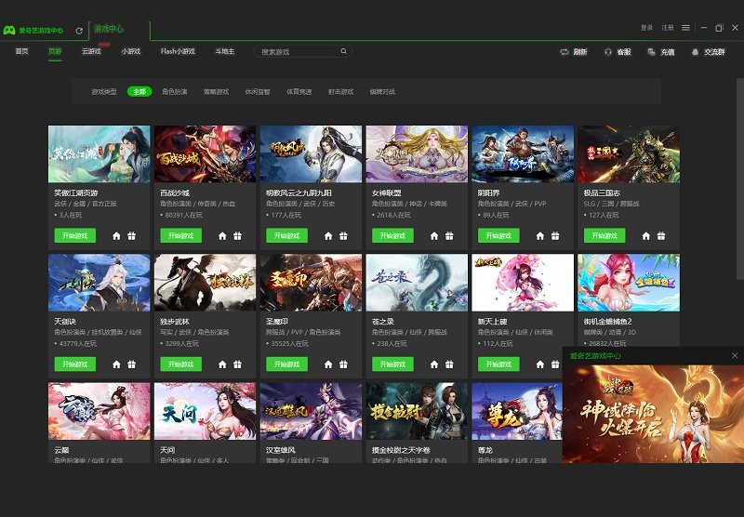Filter games by 策略游戏
This screenshot has height=517, width=744.
[216, 92]
